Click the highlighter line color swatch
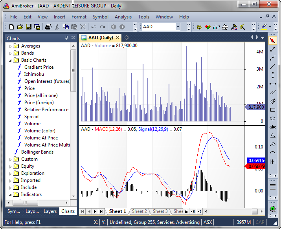This screenshot has width=281, height=229. click(x=264, y=27)
